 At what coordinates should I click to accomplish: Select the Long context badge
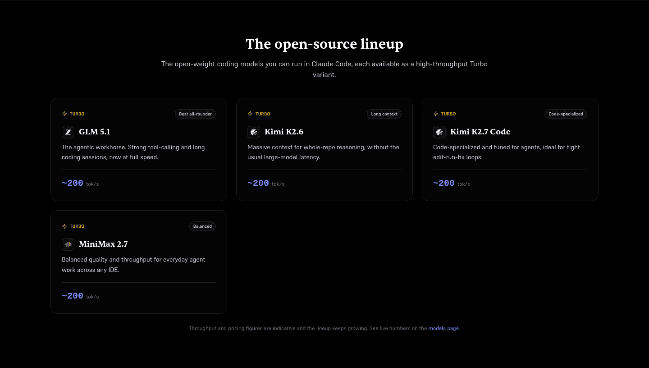point(384,114)
